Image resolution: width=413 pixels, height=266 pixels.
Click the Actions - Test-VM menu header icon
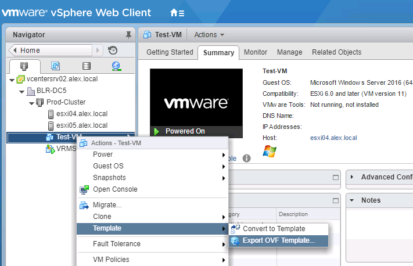(x=84, y=143)
